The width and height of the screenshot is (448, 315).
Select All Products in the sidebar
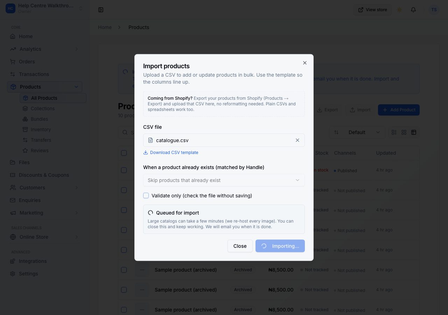pos(53,98)
